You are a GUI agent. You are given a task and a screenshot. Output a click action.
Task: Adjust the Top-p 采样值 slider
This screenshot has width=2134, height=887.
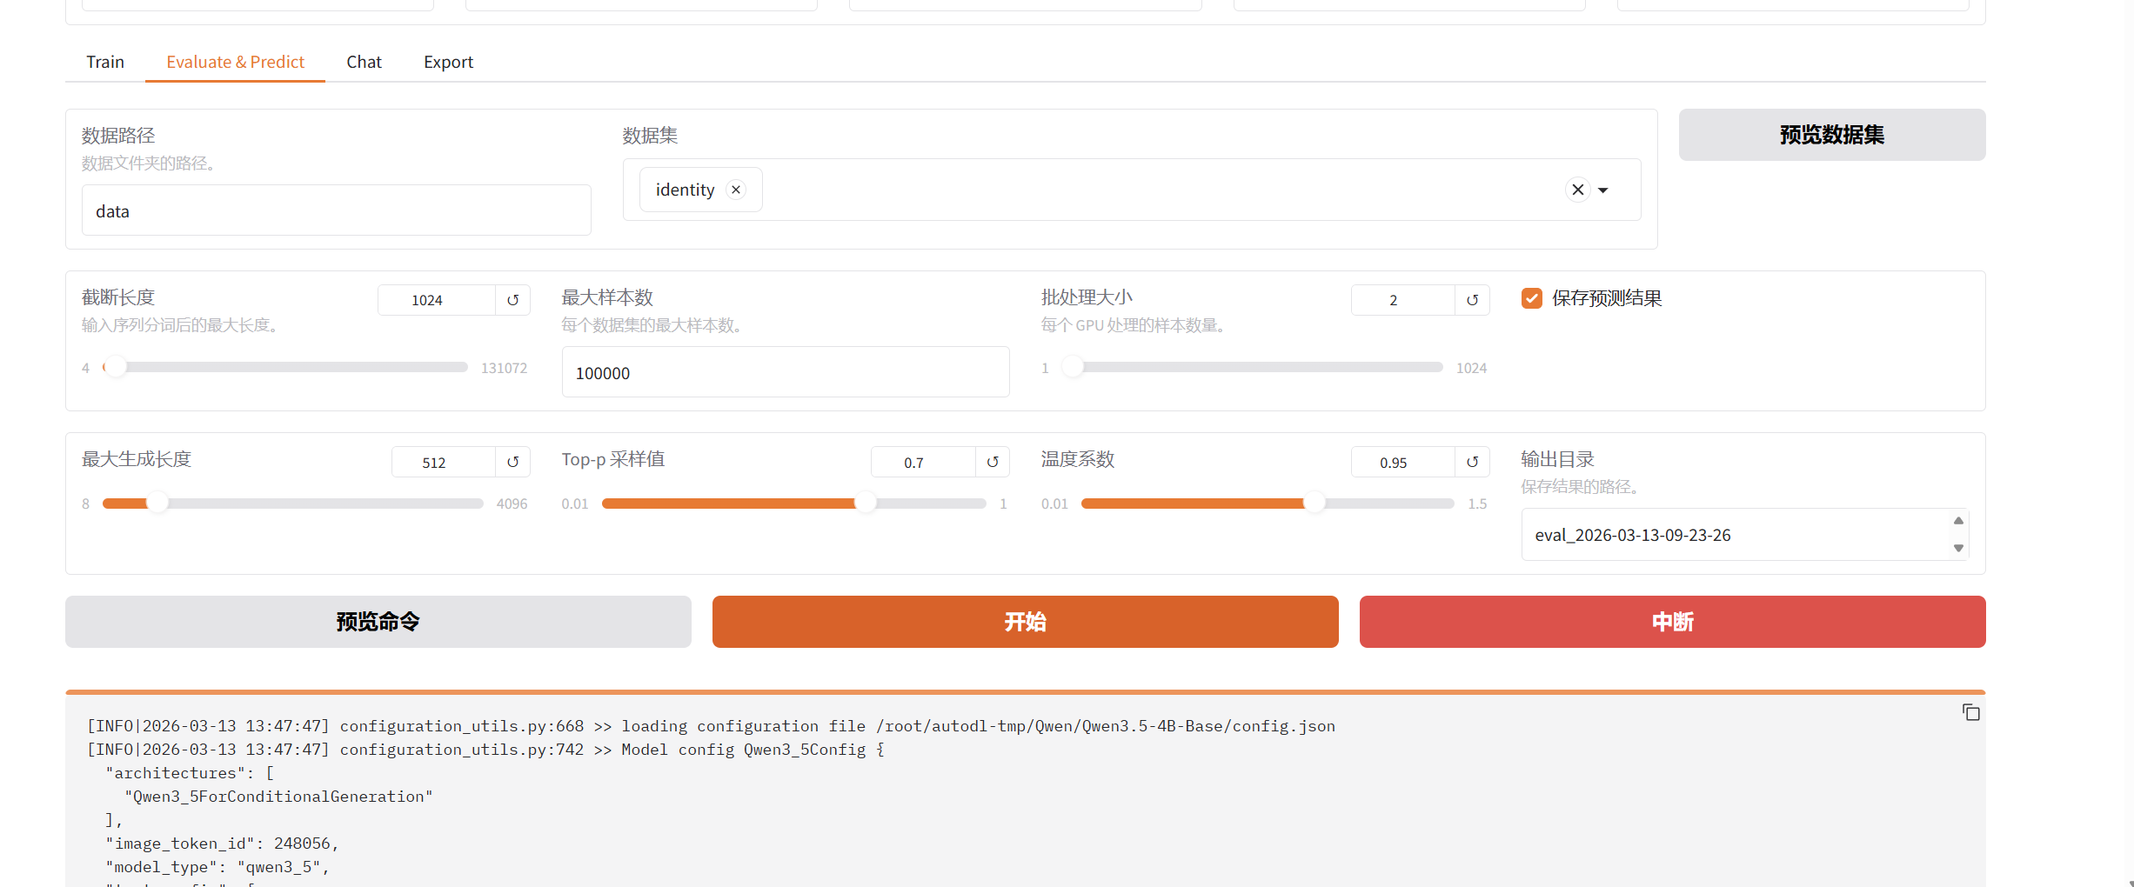pos(793,504)
